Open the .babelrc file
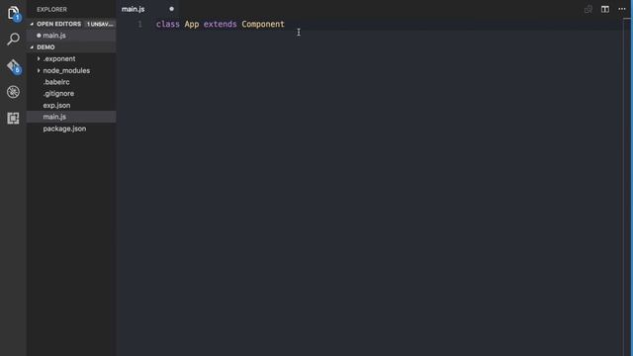This screenshot has height=356, width=633. click(x=71, y=82)
